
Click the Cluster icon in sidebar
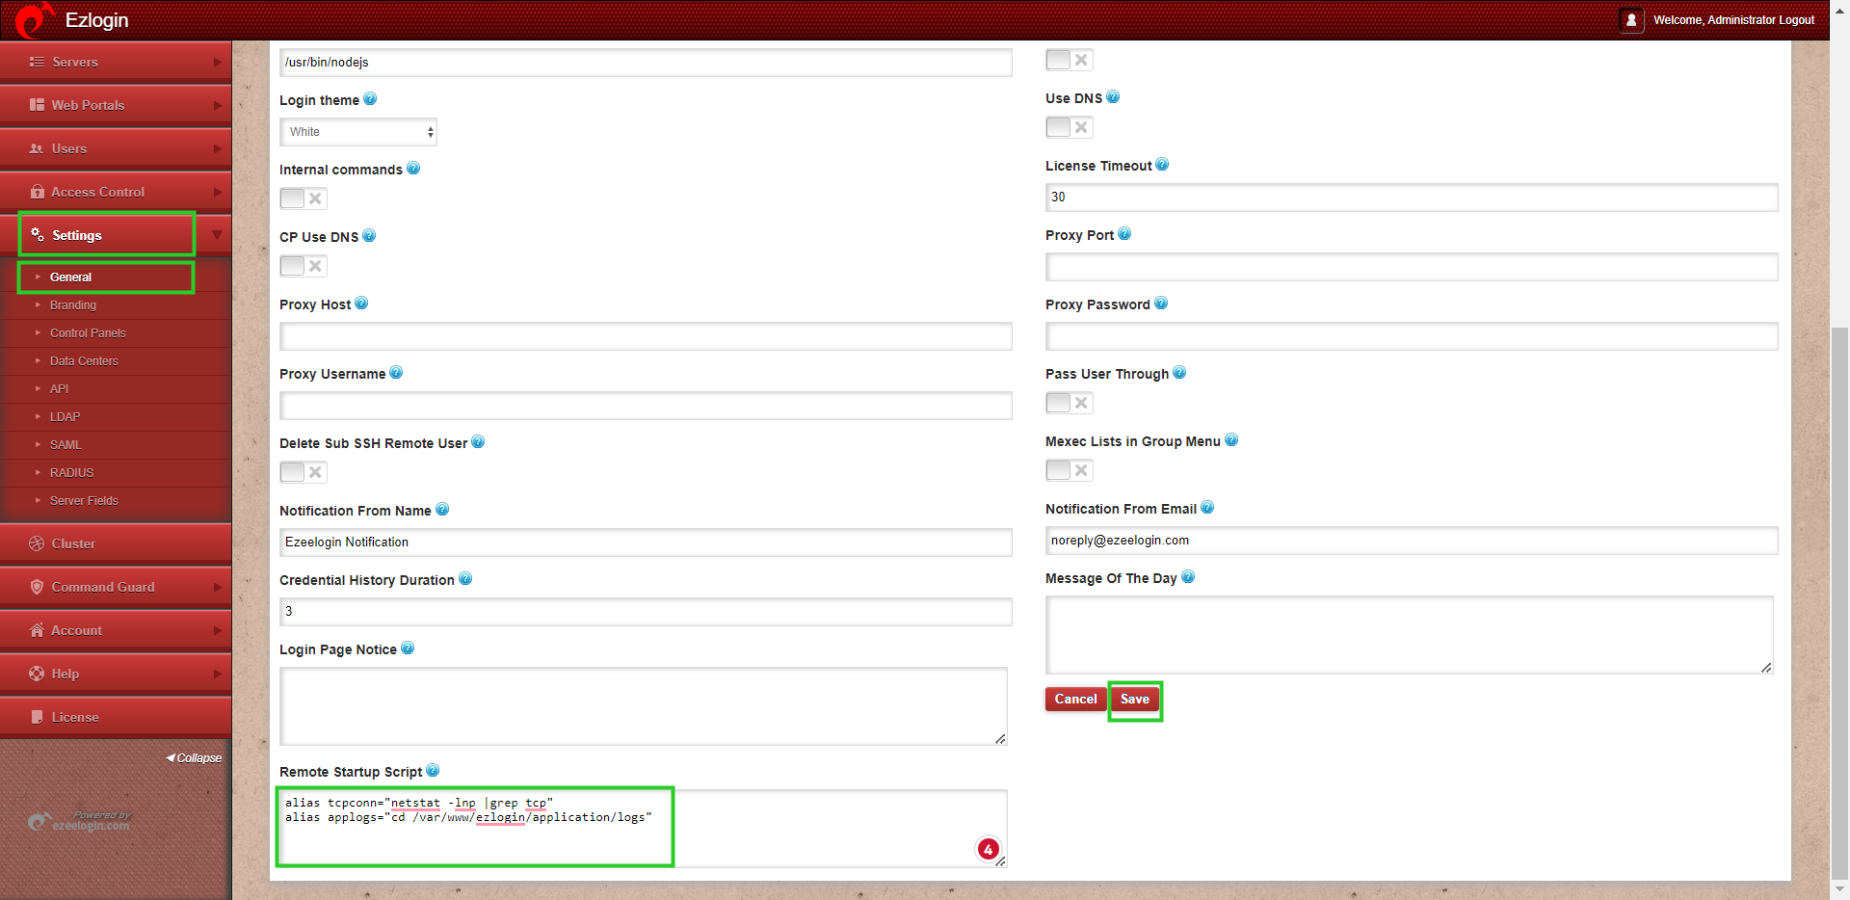[x=37, y=543]
